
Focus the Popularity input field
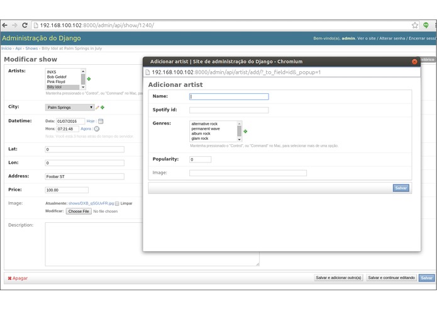click(x=201, y=159)
